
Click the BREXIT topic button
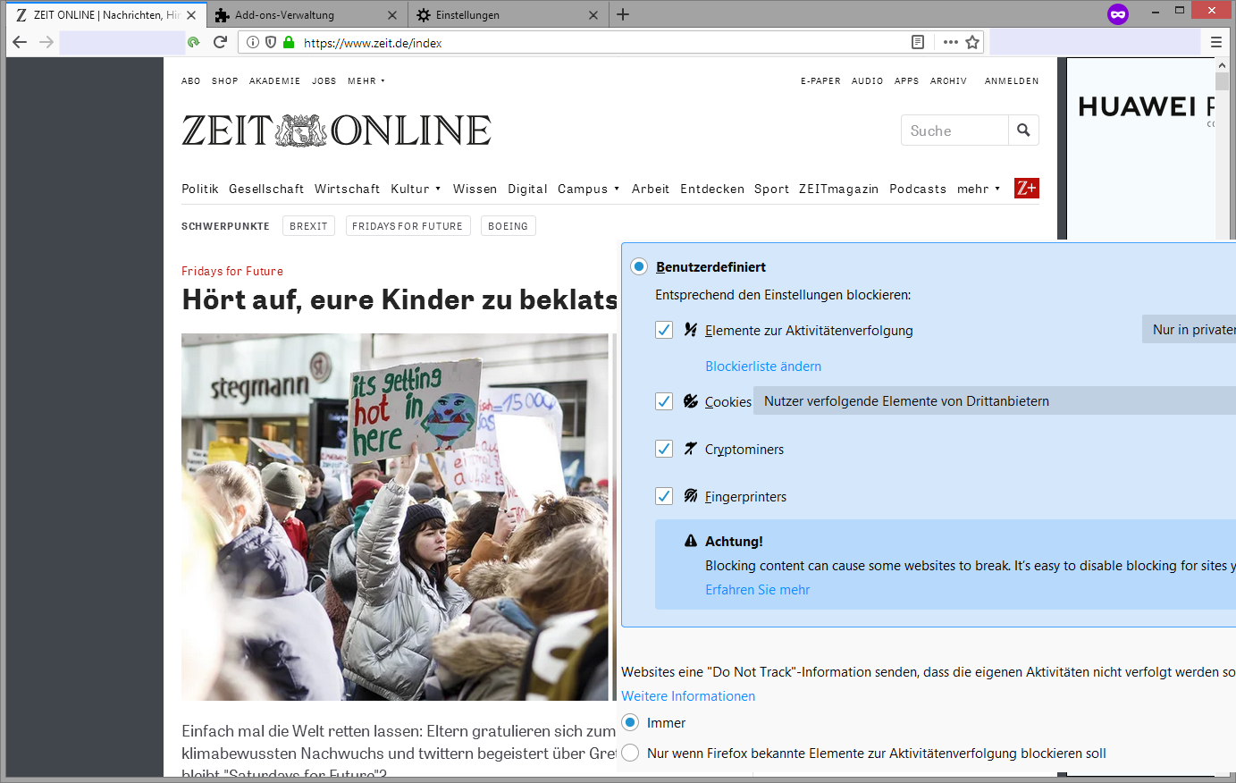pos(308,226)
